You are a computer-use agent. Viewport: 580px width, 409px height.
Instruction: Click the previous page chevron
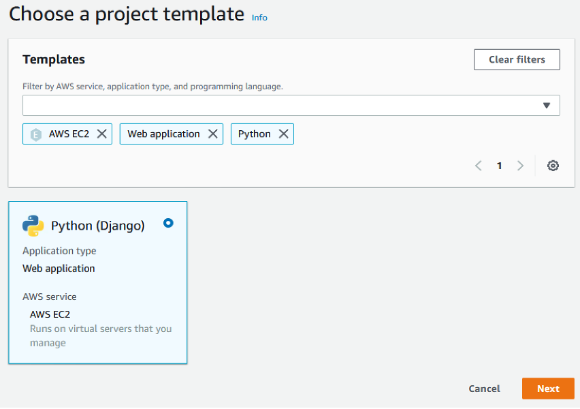coord(478,166)
